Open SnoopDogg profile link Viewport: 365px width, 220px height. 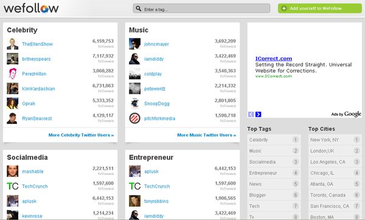(x=157, y=103)
